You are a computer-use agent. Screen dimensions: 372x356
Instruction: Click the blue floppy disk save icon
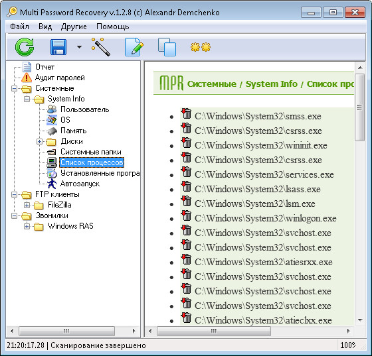58,47
